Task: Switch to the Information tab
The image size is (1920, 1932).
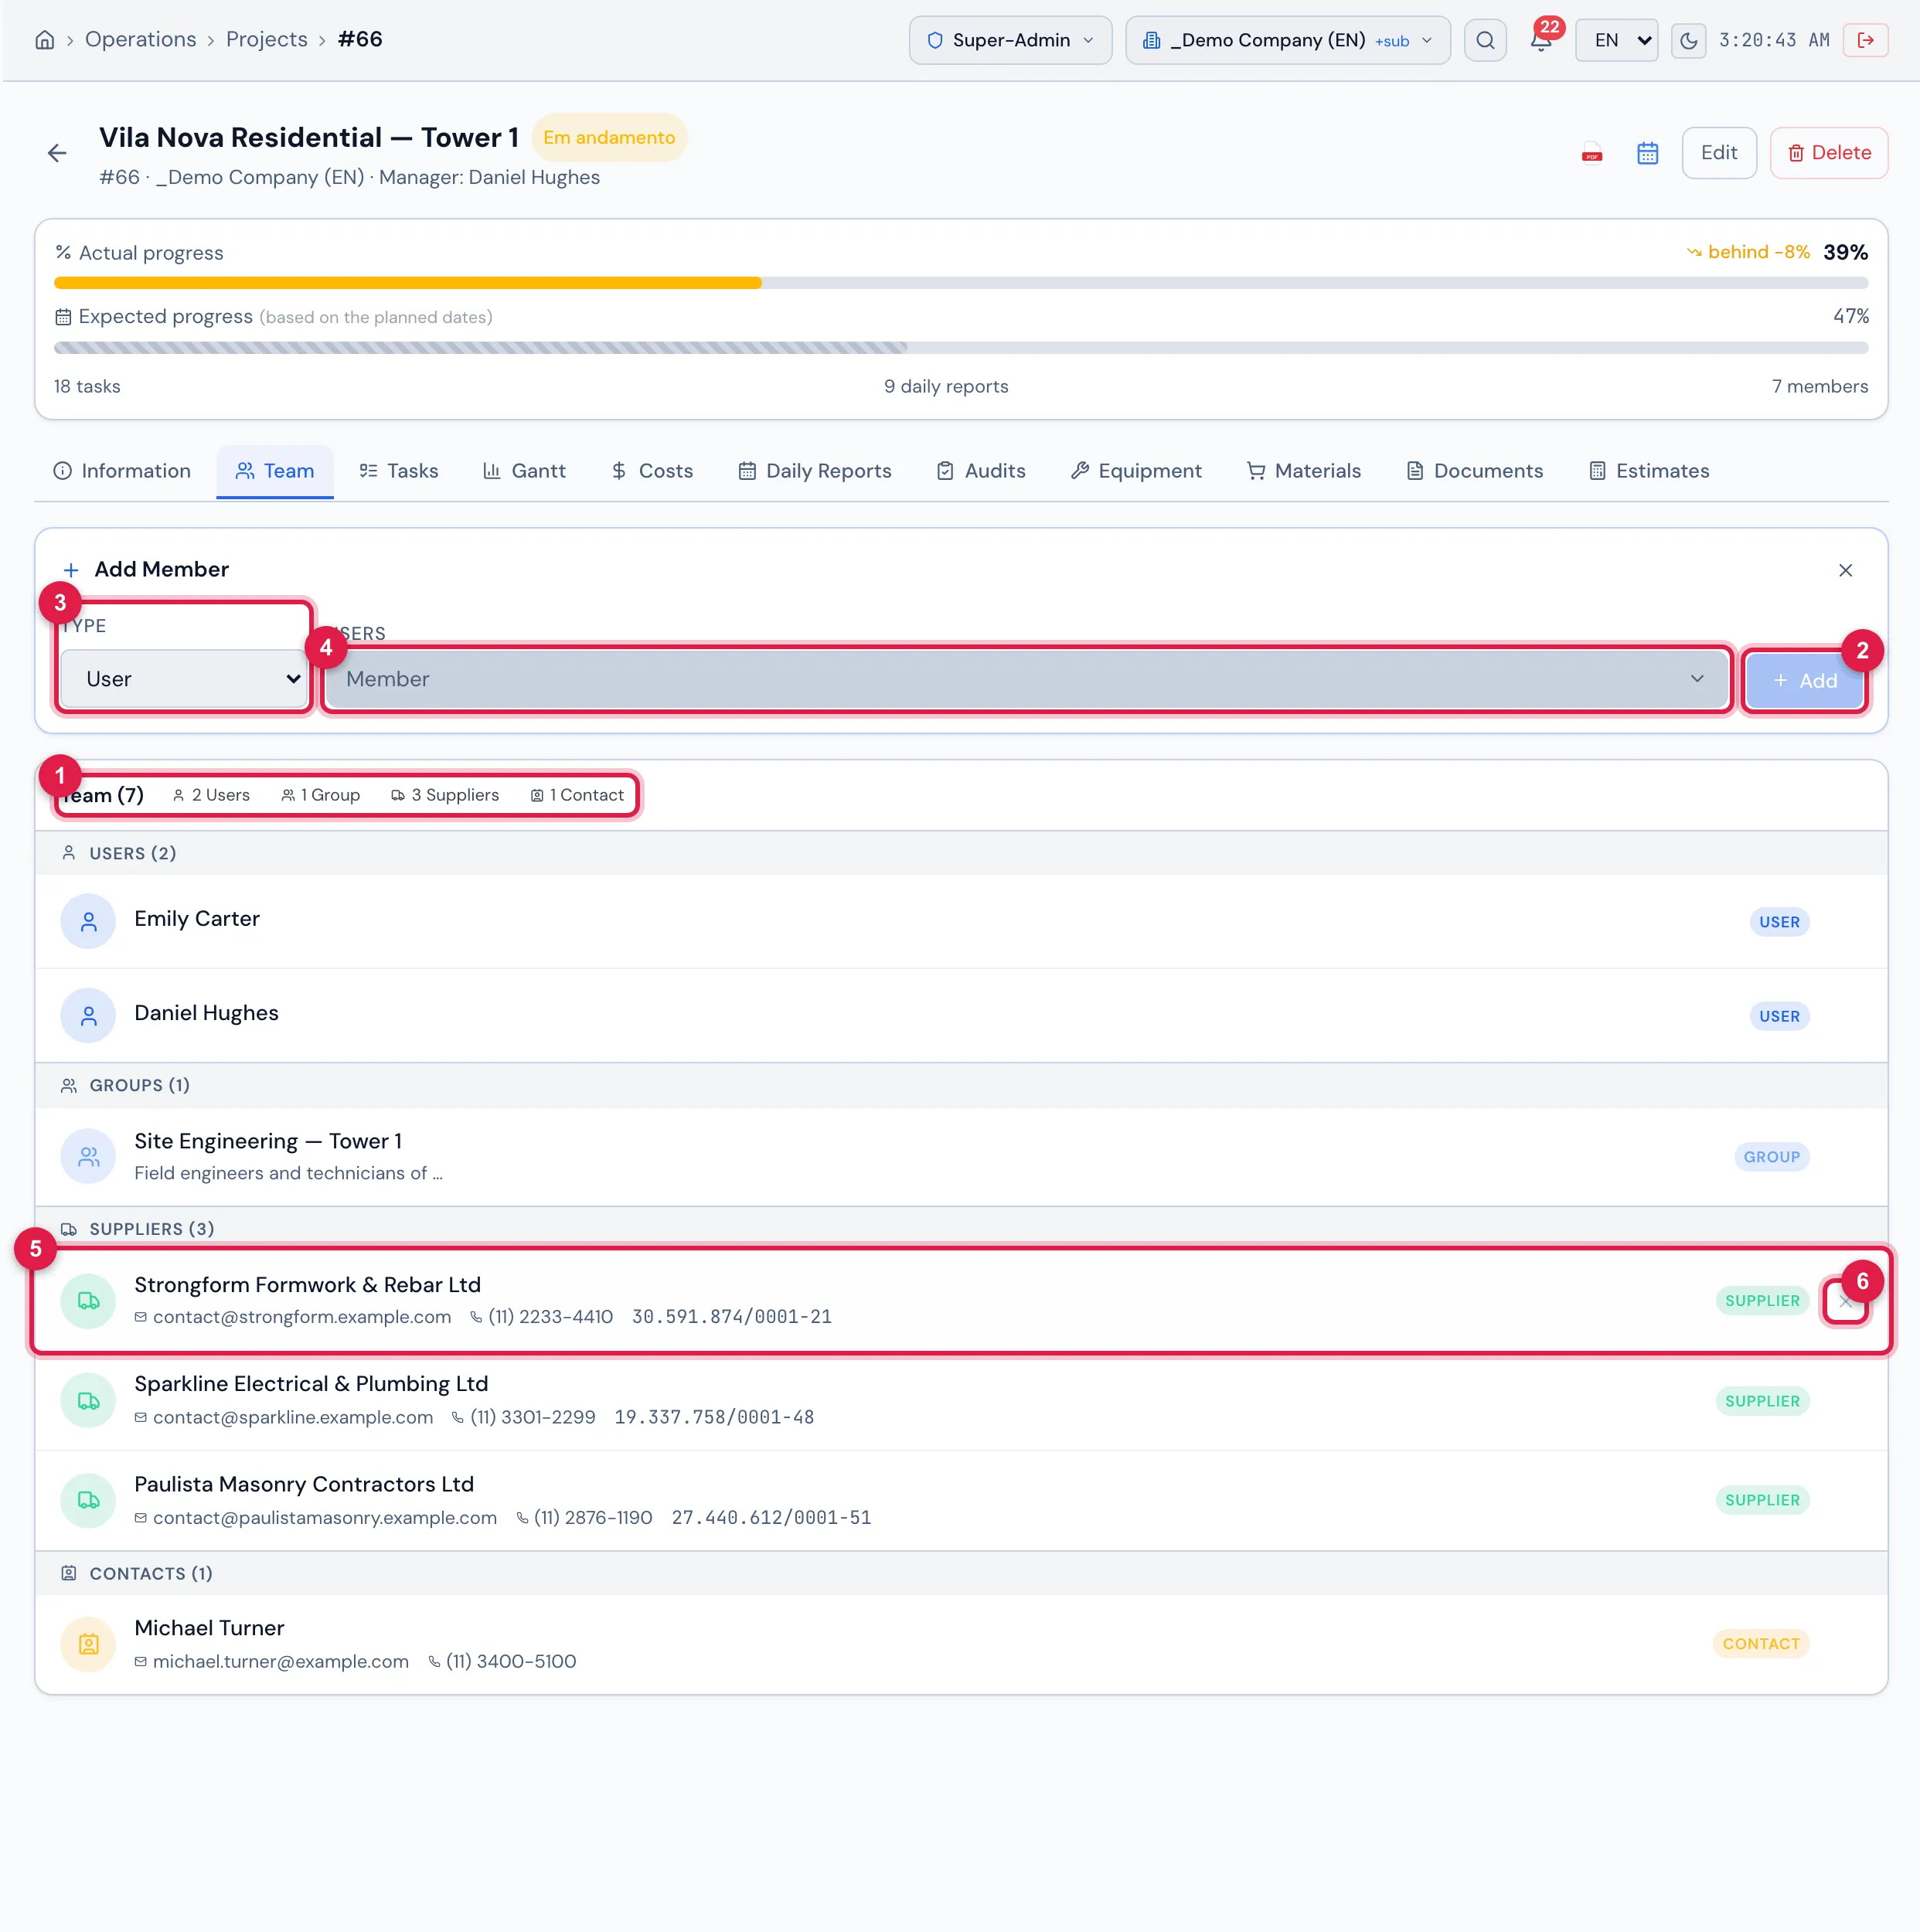Action: pyautogui.click(x=122, y=471)
